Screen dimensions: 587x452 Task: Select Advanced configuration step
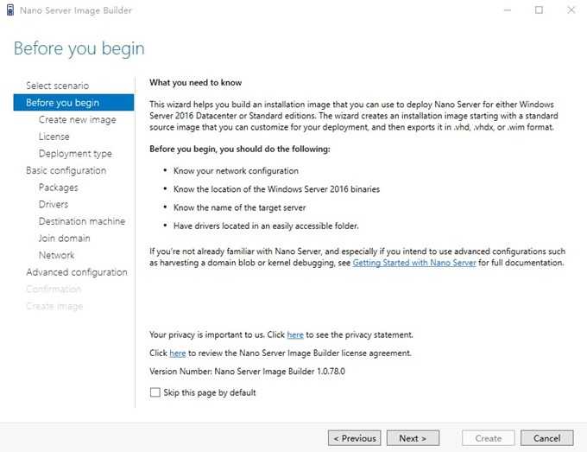(77, 272)
